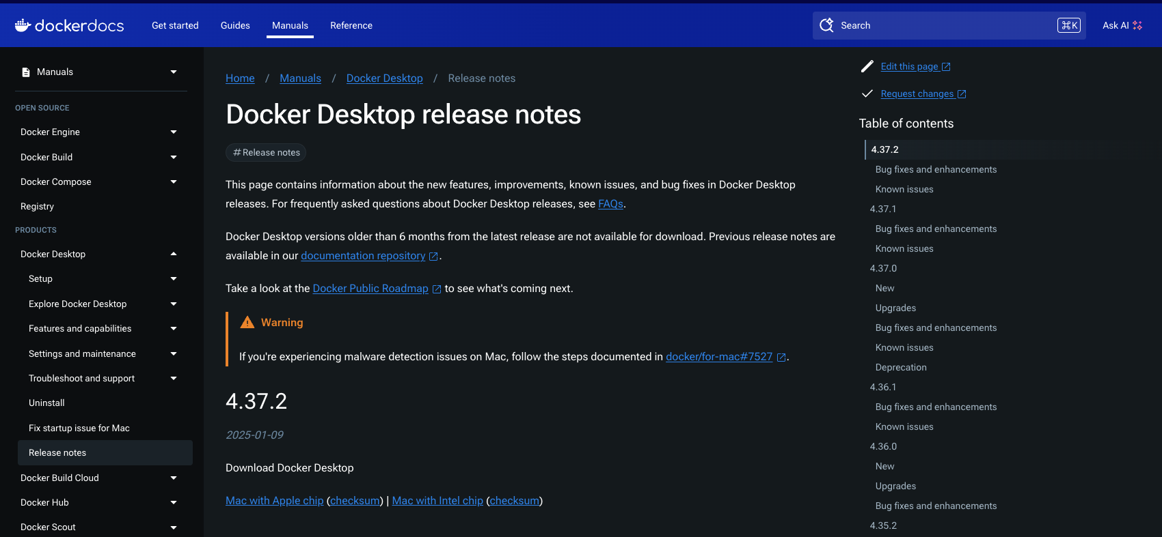Viewport: 1162px width, 537px height.
Task: Expand the Setup submenu
Action: [x=174, y=278]
